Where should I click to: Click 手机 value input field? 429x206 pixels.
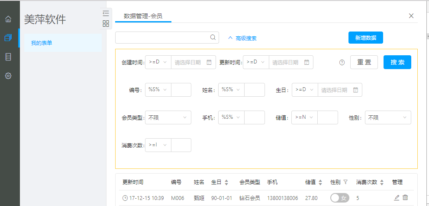click(255, 117)
